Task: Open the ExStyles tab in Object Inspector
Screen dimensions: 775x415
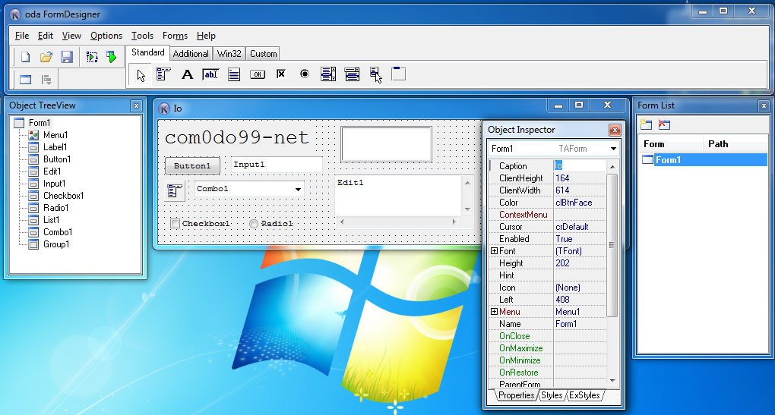Action: point(584,395)
